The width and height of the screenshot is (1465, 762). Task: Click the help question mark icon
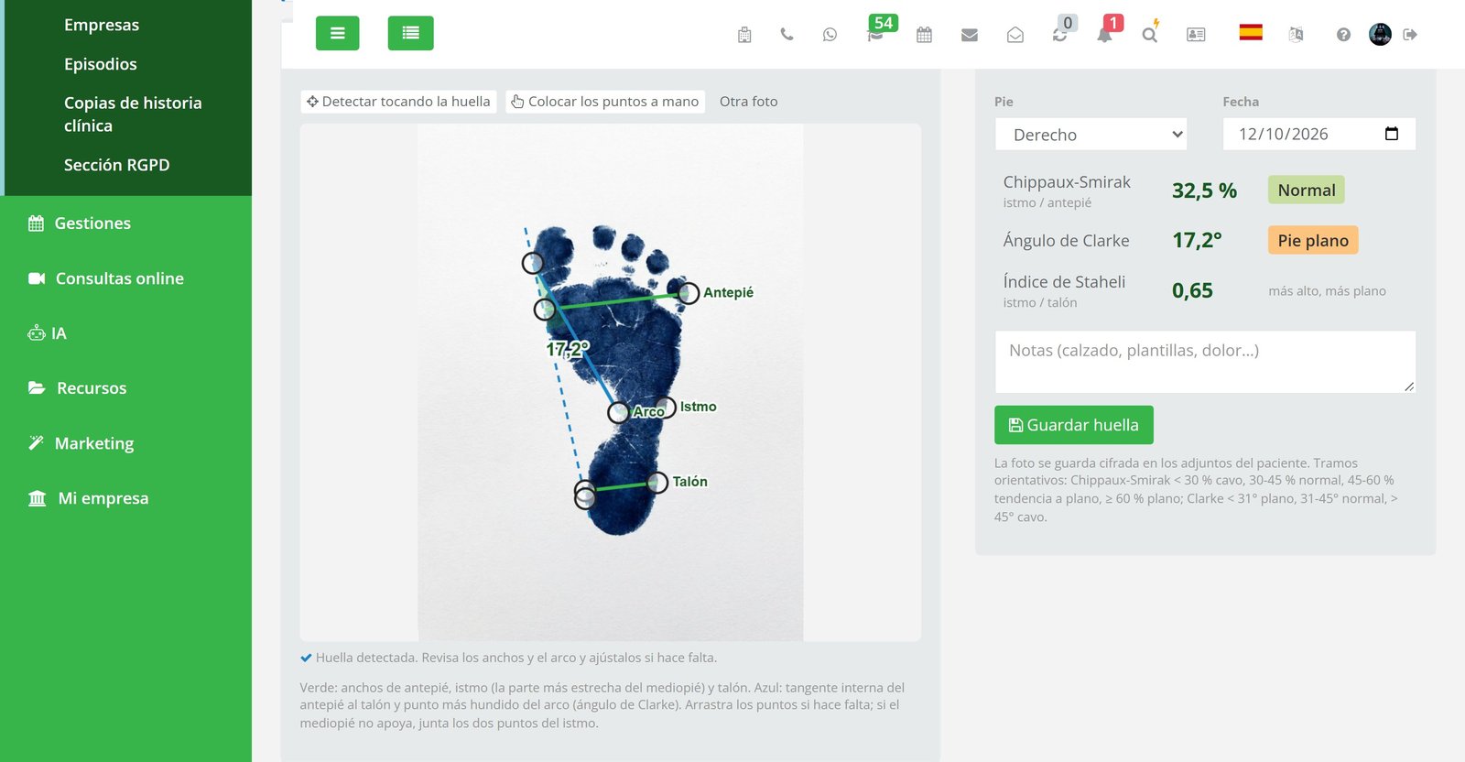point(1343,35)
